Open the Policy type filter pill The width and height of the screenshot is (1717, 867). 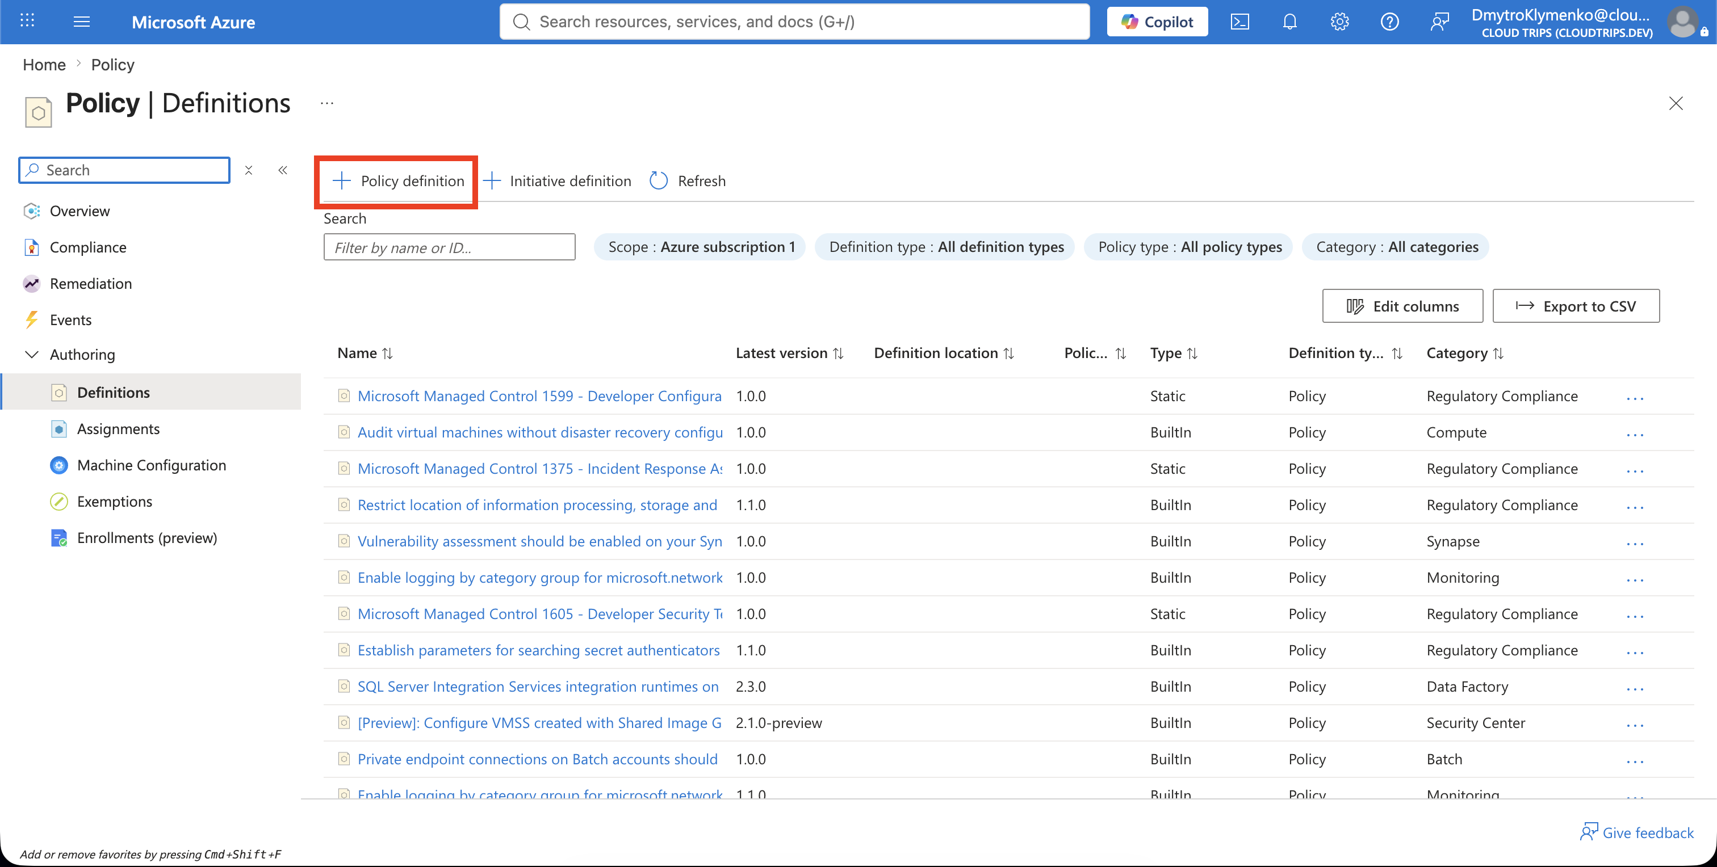click(1189, 247)
